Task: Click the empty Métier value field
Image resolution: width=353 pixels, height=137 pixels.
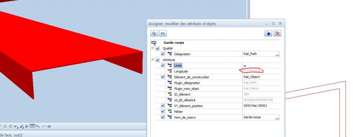Action: 261,111
